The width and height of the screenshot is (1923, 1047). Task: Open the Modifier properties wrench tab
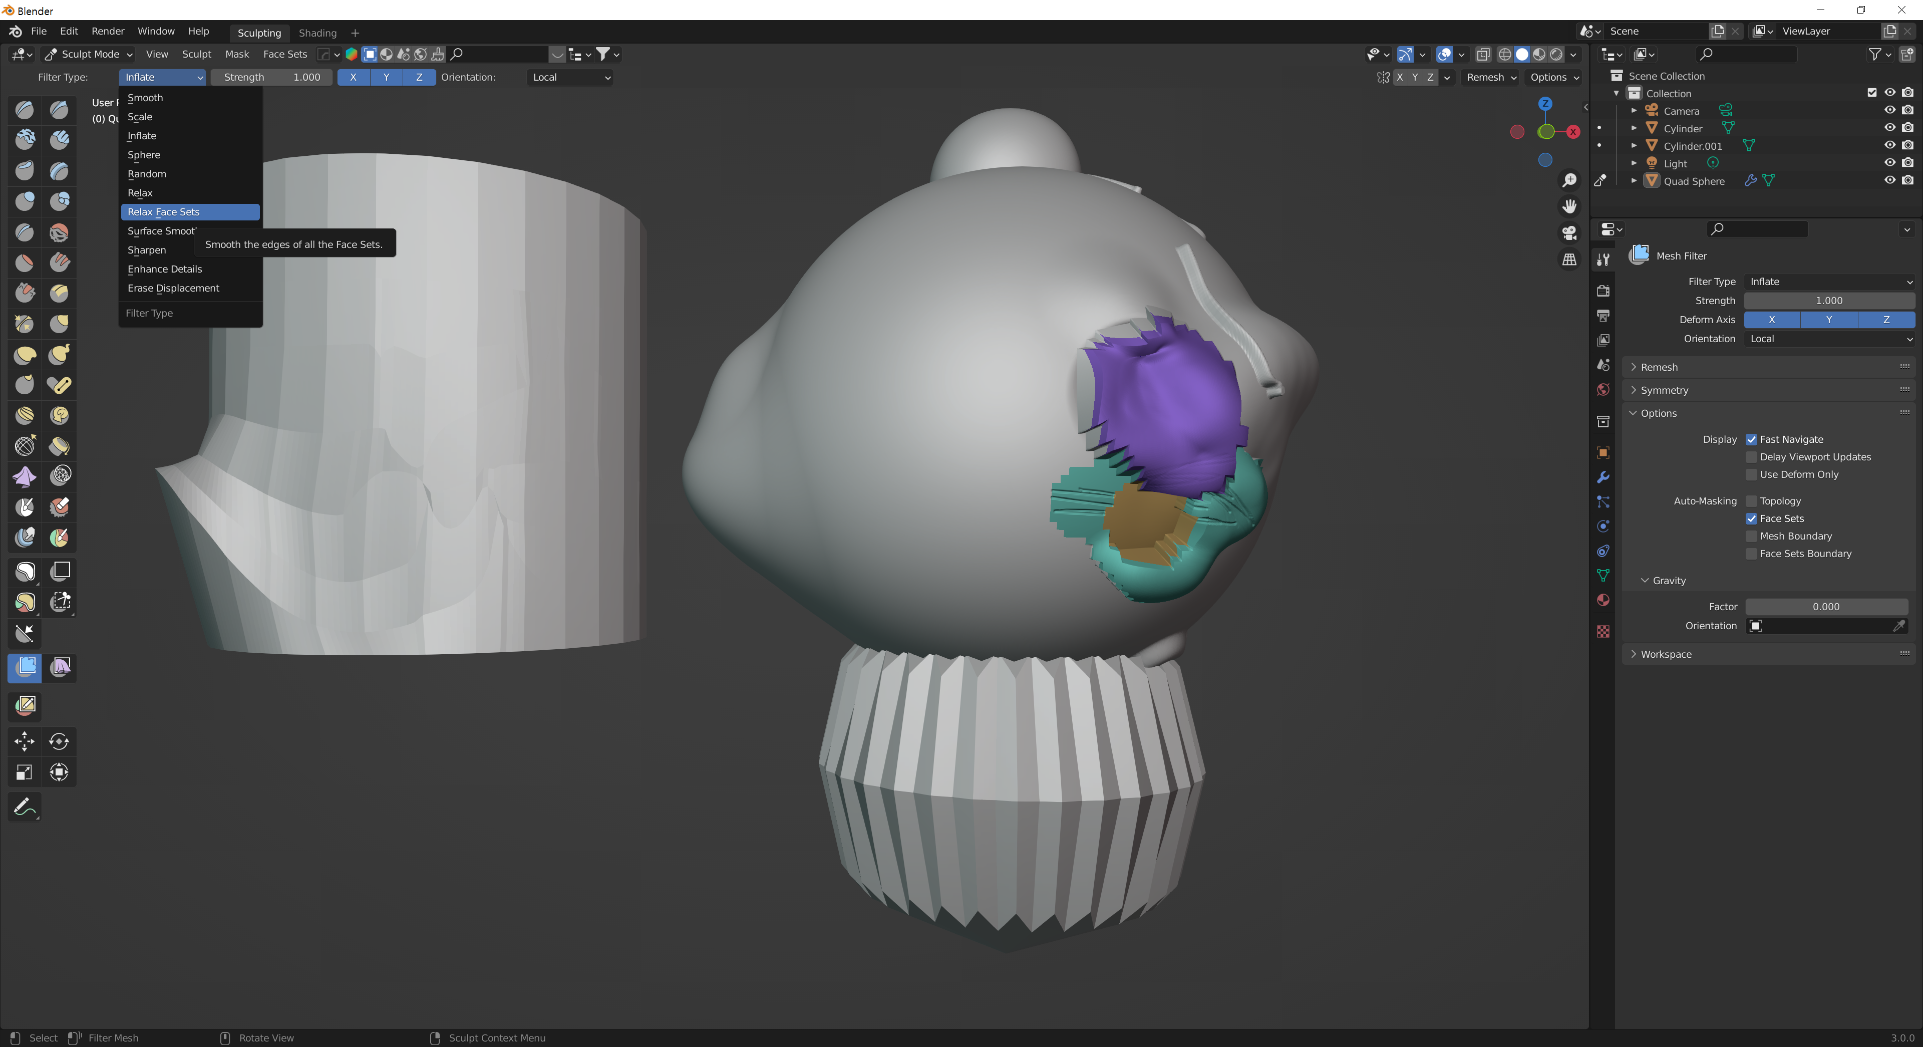pos(1602,476)
